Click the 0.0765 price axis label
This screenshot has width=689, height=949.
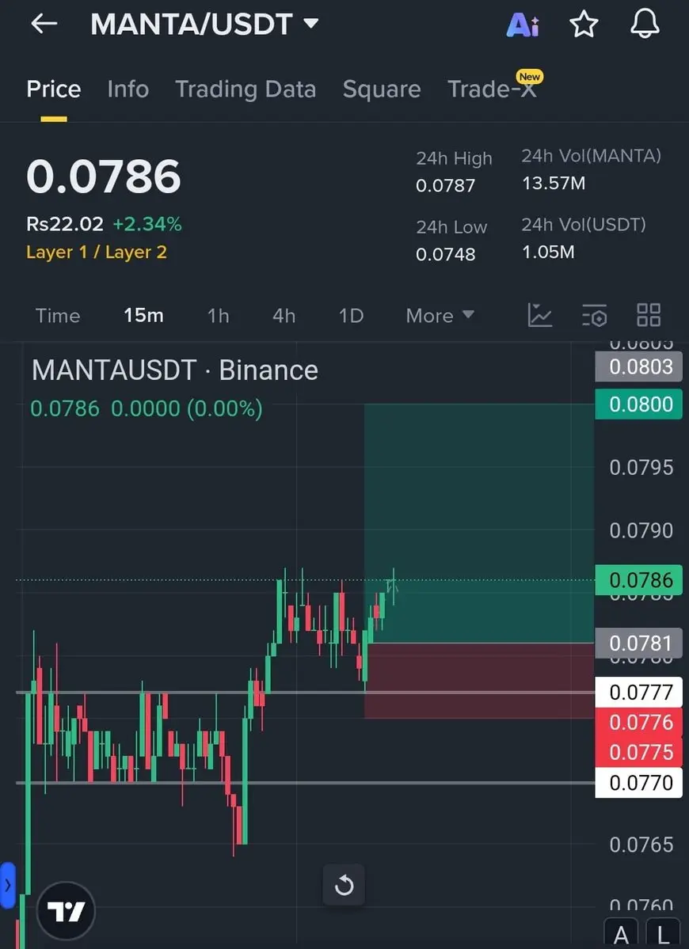pos(641,845)
